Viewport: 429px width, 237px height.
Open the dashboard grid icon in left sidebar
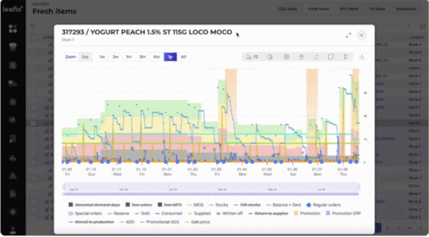pos(13,29)
